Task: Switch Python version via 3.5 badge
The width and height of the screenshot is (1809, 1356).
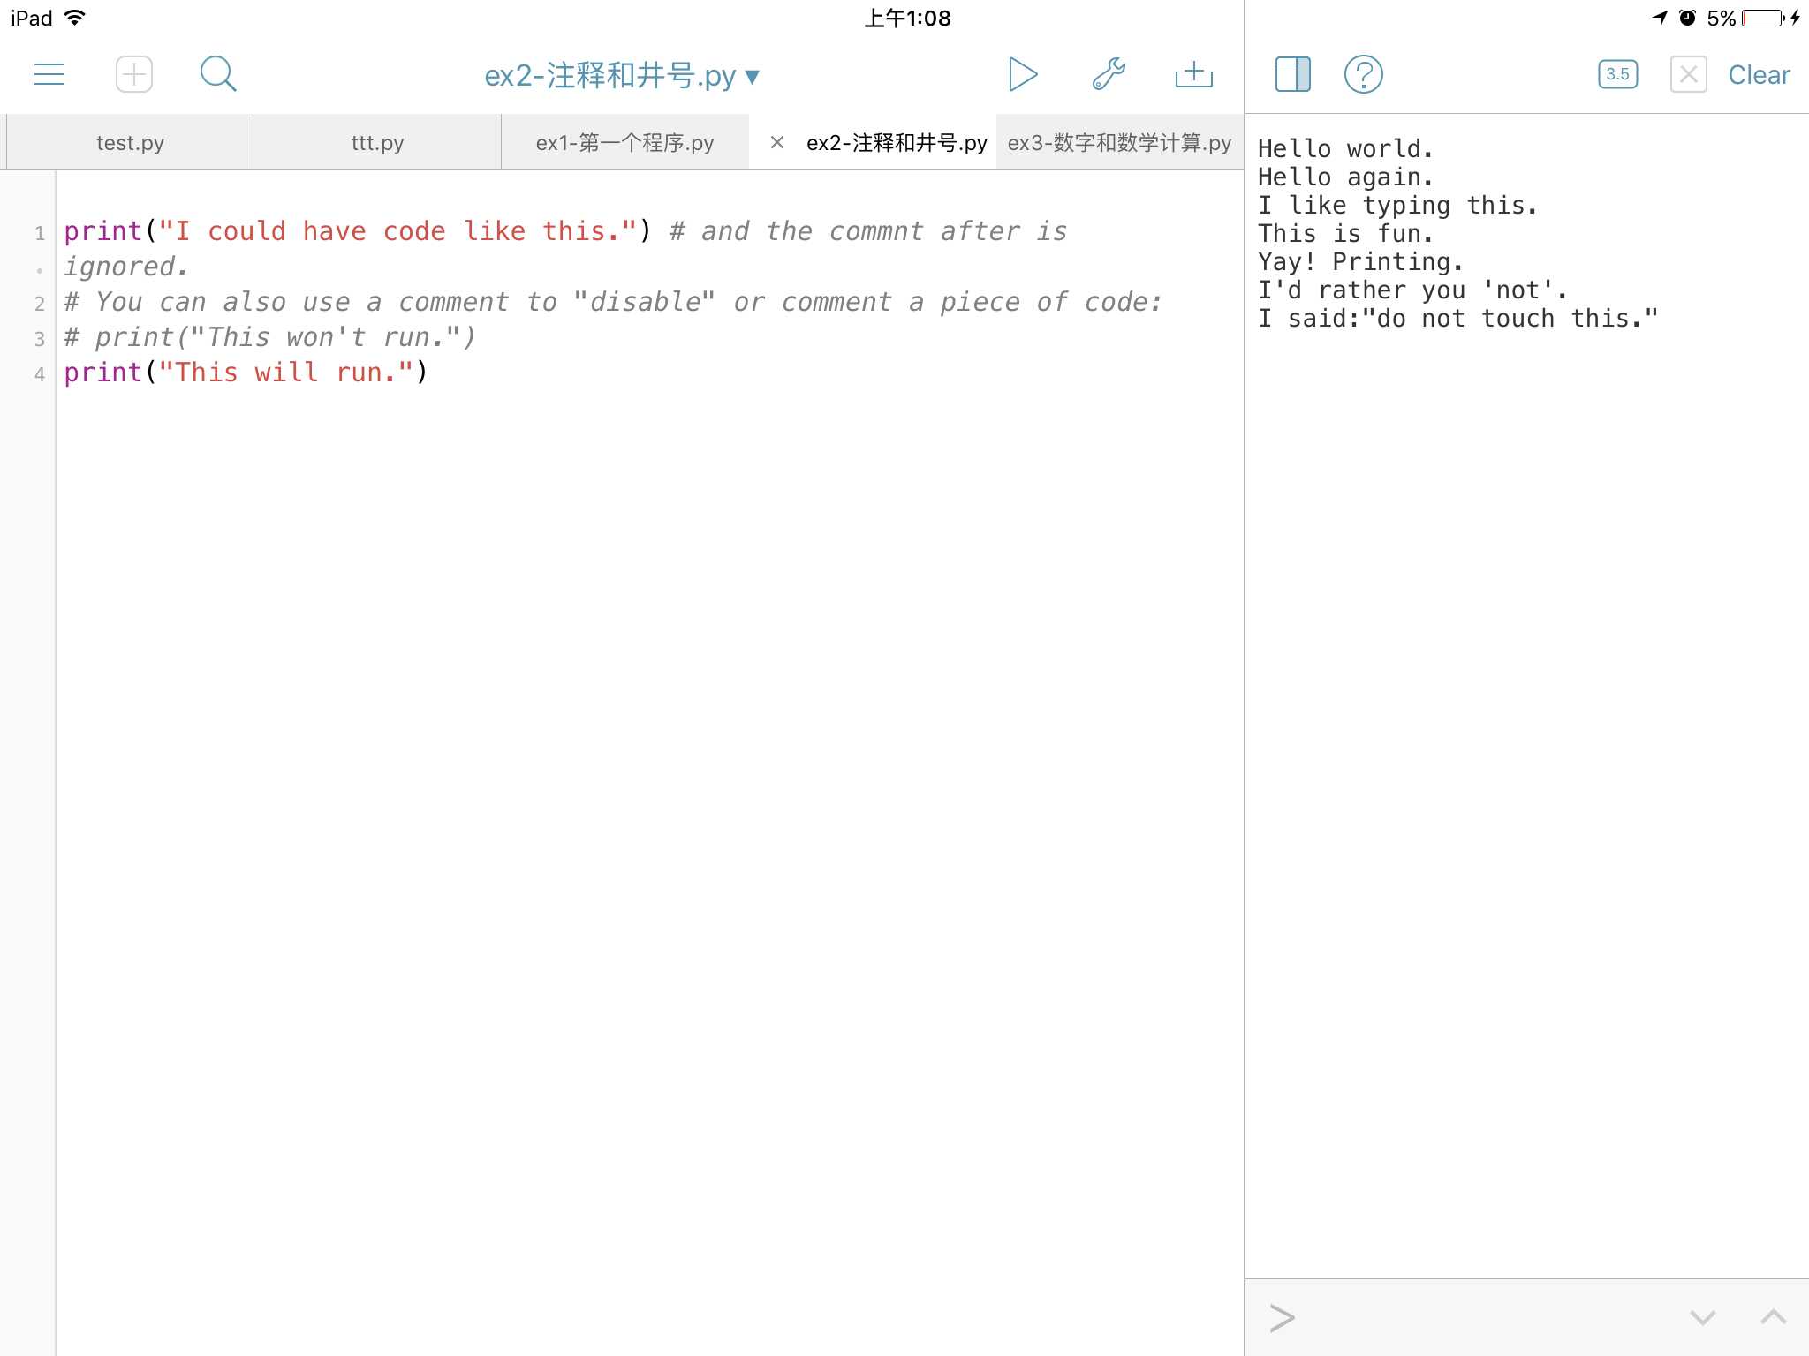Action: [x=1617, y=74]
